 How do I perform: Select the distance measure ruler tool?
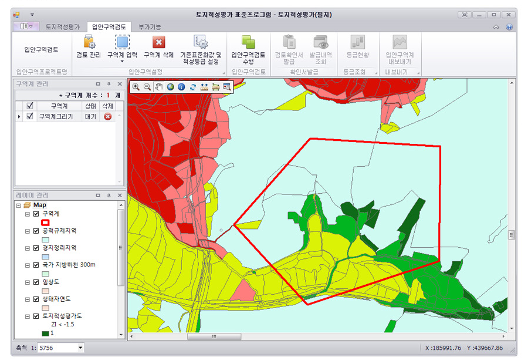click(x=204, y=87)
